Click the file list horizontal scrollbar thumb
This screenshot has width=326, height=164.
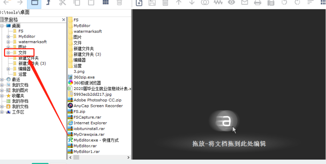76,157
